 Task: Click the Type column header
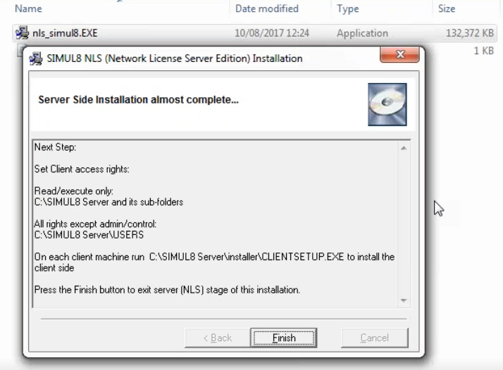[348, 9]
